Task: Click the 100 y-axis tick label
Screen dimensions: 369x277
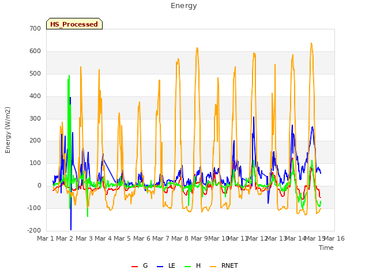Action: click(35, 163)
